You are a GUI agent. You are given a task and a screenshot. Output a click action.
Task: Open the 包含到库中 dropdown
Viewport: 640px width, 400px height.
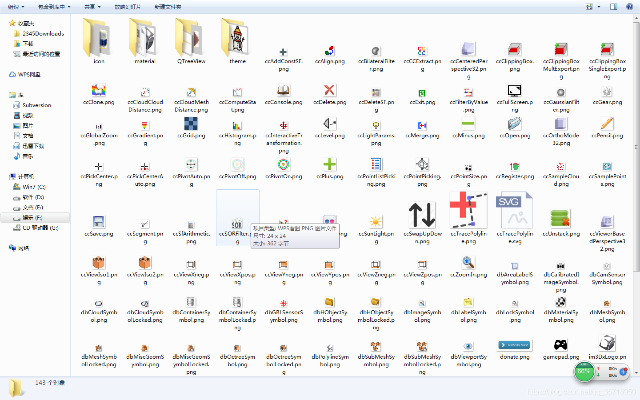(x=54, y=7)
